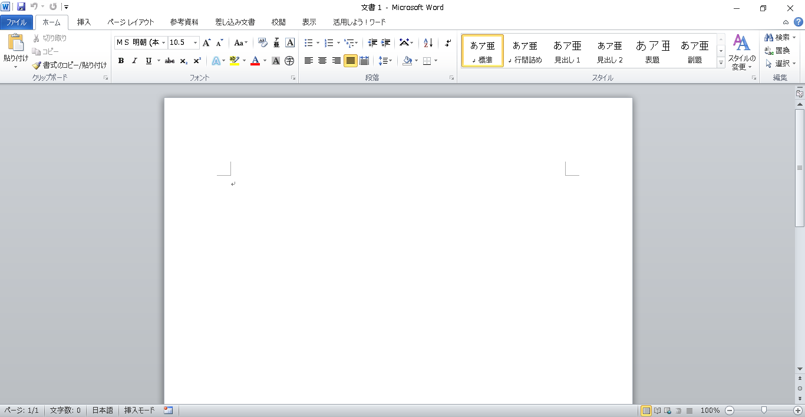Toggle Italic formatting
This screenshot has height=417, width=805.
(134, 61)
